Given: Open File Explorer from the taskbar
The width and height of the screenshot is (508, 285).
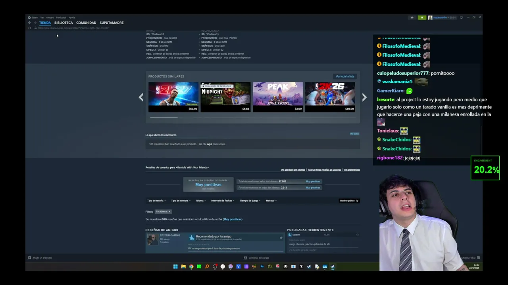Looking at the screenshot, I should (183, 267).
